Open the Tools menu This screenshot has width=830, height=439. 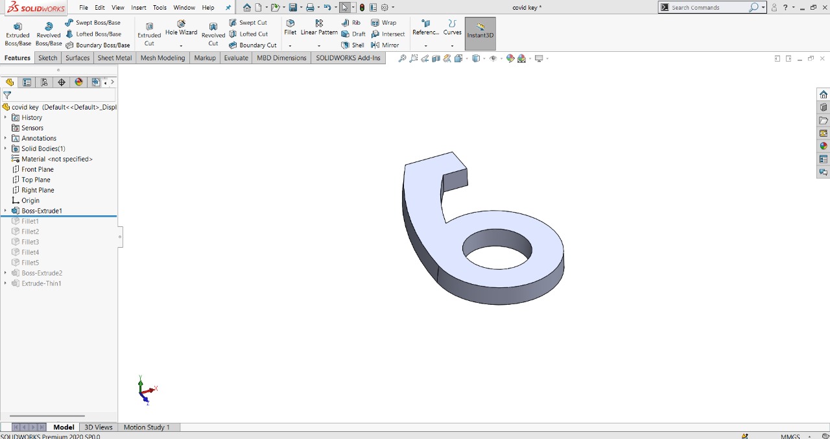[160, 8]
